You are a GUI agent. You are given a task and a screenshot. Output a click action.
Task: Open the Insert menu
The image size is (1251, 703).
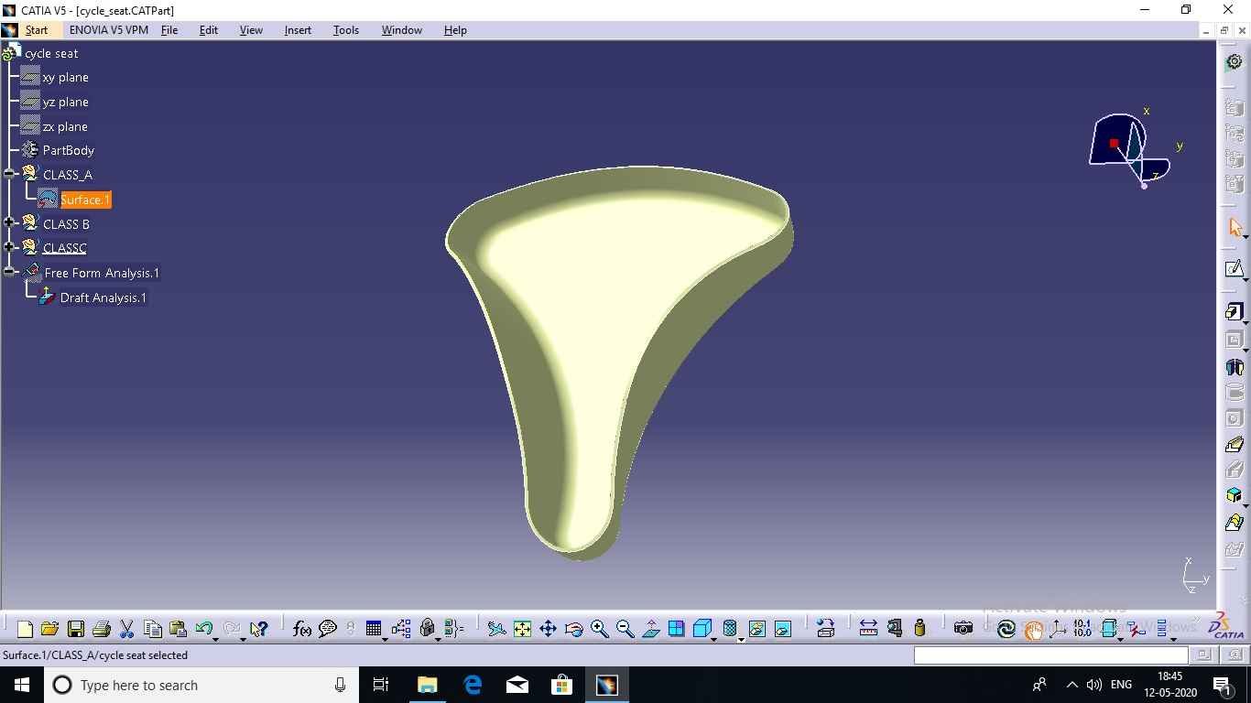coord(298,30)
